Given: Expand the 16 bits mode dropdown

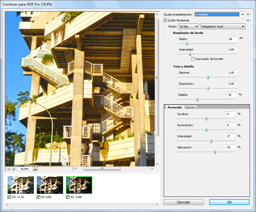Looking at the screenshot, I should point(189,27).
